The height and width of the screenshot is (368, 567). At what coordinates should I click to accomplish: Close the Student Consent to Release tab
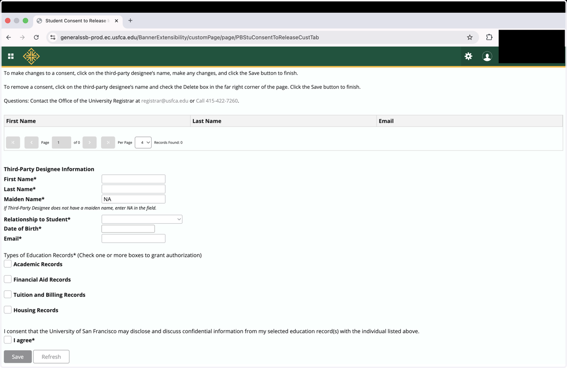tap(116, 21)
